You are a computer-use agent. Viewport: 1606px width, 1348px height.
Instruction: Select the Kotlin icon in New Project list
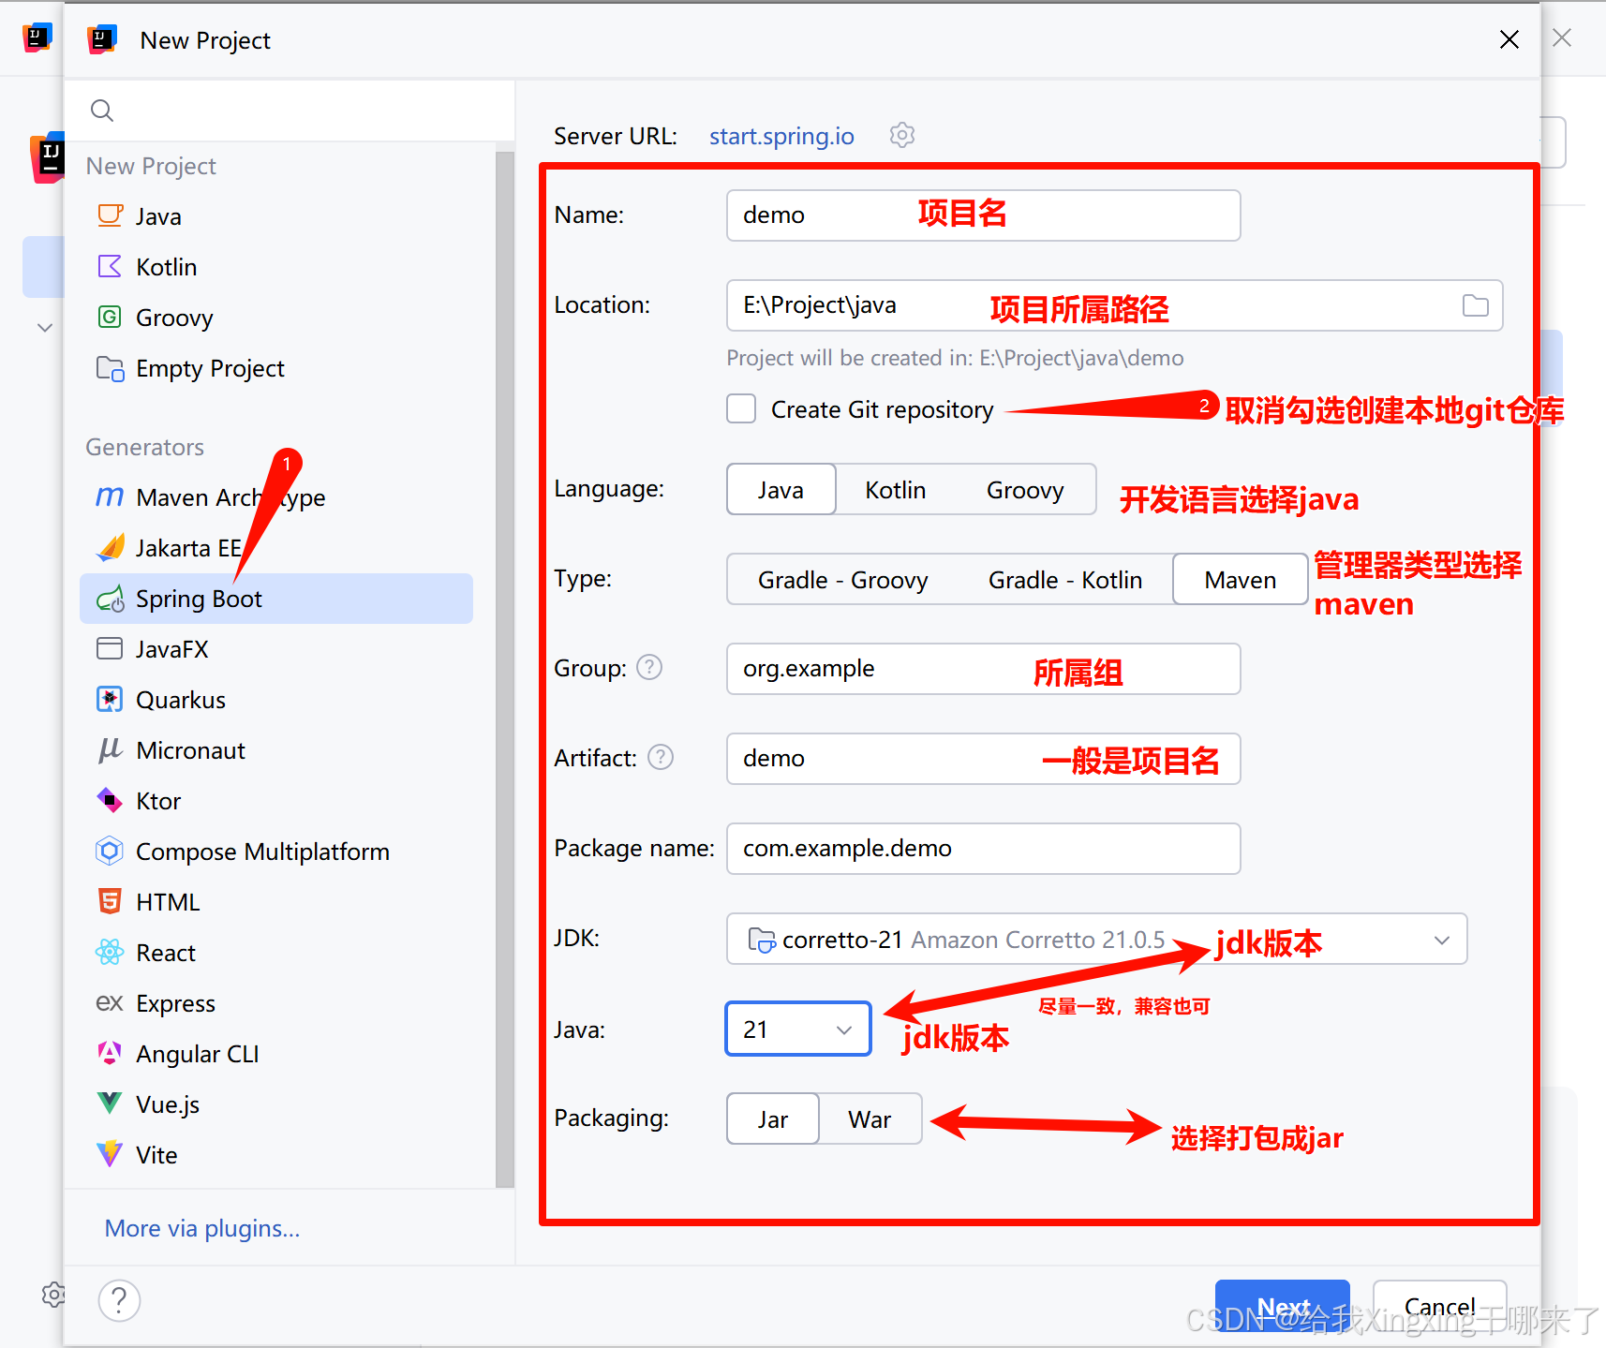[x=110, y=266]
